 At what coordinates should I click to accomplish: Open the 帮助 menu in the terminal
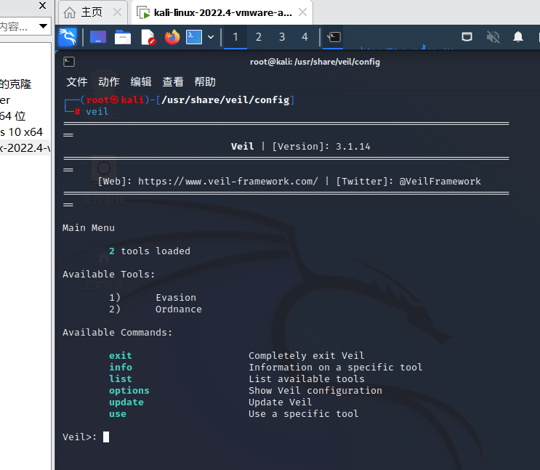205,82
